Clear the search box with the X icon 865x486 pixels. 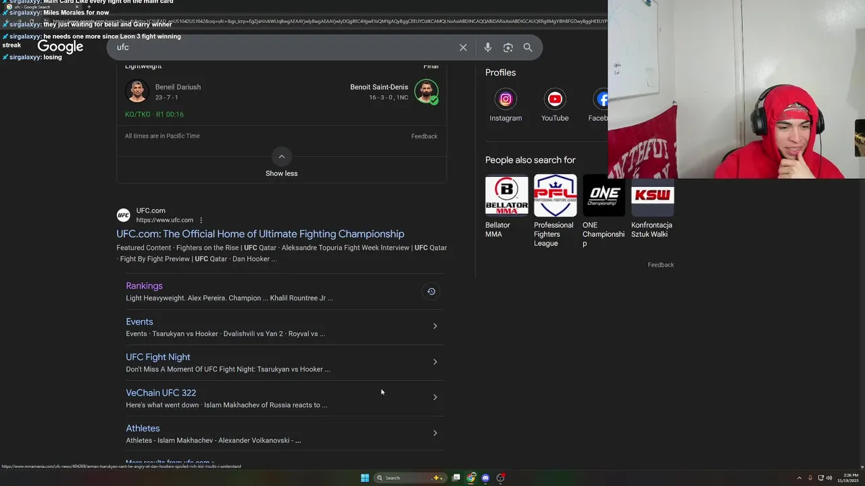[x=463, y=47]
